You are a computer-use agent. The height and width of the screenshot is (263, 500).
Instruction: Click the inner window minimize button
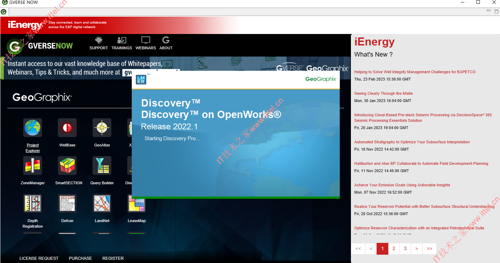(489, 11)
